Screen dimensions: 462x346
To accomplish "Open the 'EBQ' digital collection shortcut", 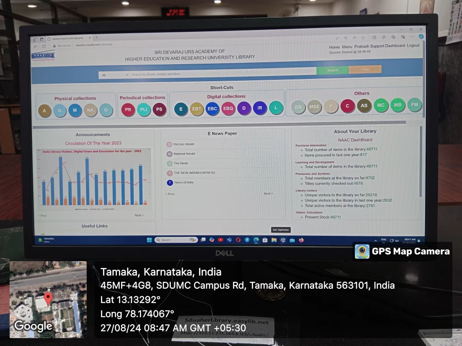I will tap(228, 108).
